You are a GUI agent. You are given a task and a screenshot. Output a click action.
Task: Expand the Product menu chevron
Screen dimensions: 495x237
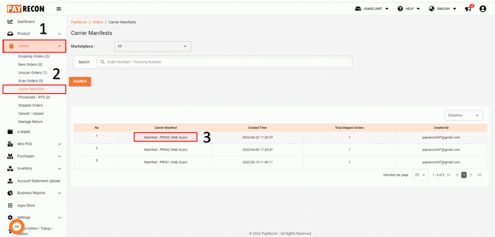pos(59,34)
